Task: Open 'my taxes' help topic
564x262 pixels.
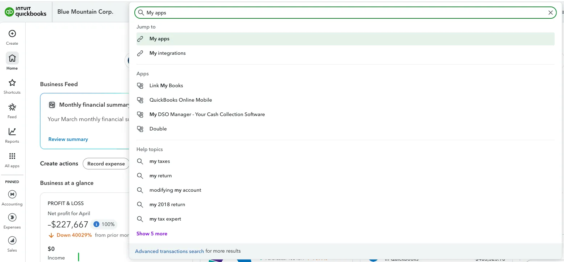Action: point(346,161)
